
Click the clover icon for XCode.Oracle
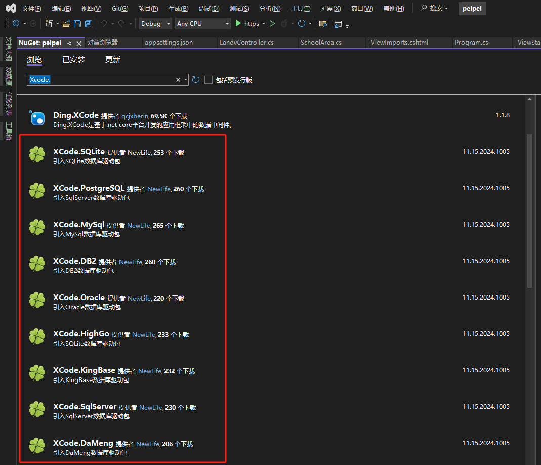coord(37,300)
